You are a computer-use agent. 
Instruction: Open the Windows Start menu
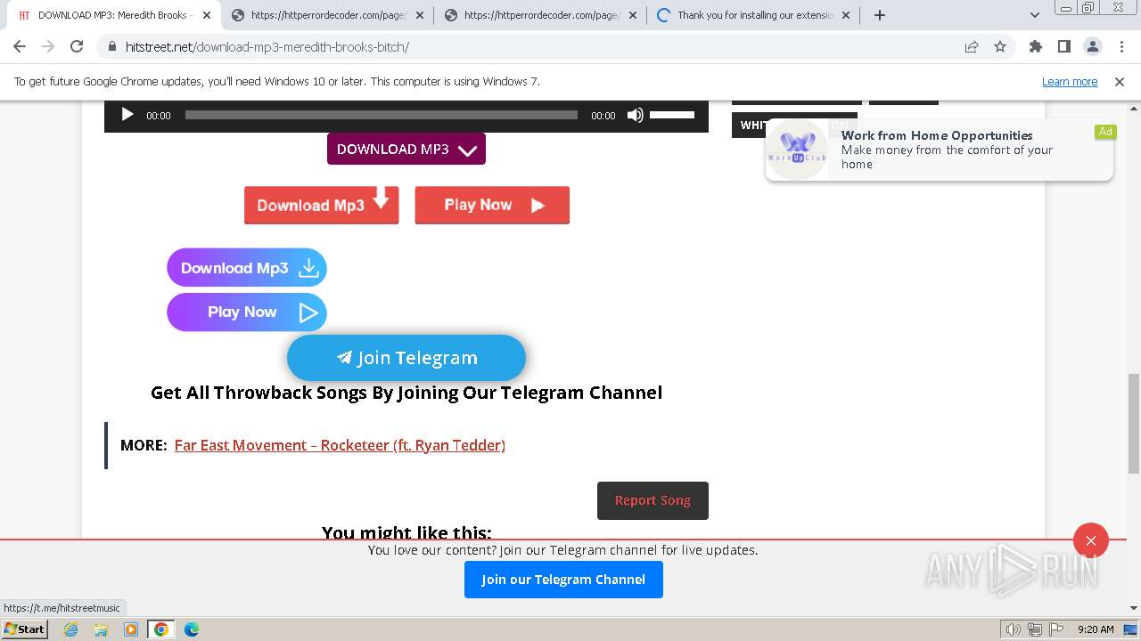coord(25,629)
